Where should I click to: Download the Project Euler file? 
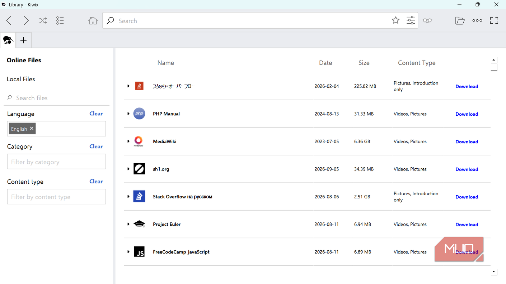coord(467,225)
